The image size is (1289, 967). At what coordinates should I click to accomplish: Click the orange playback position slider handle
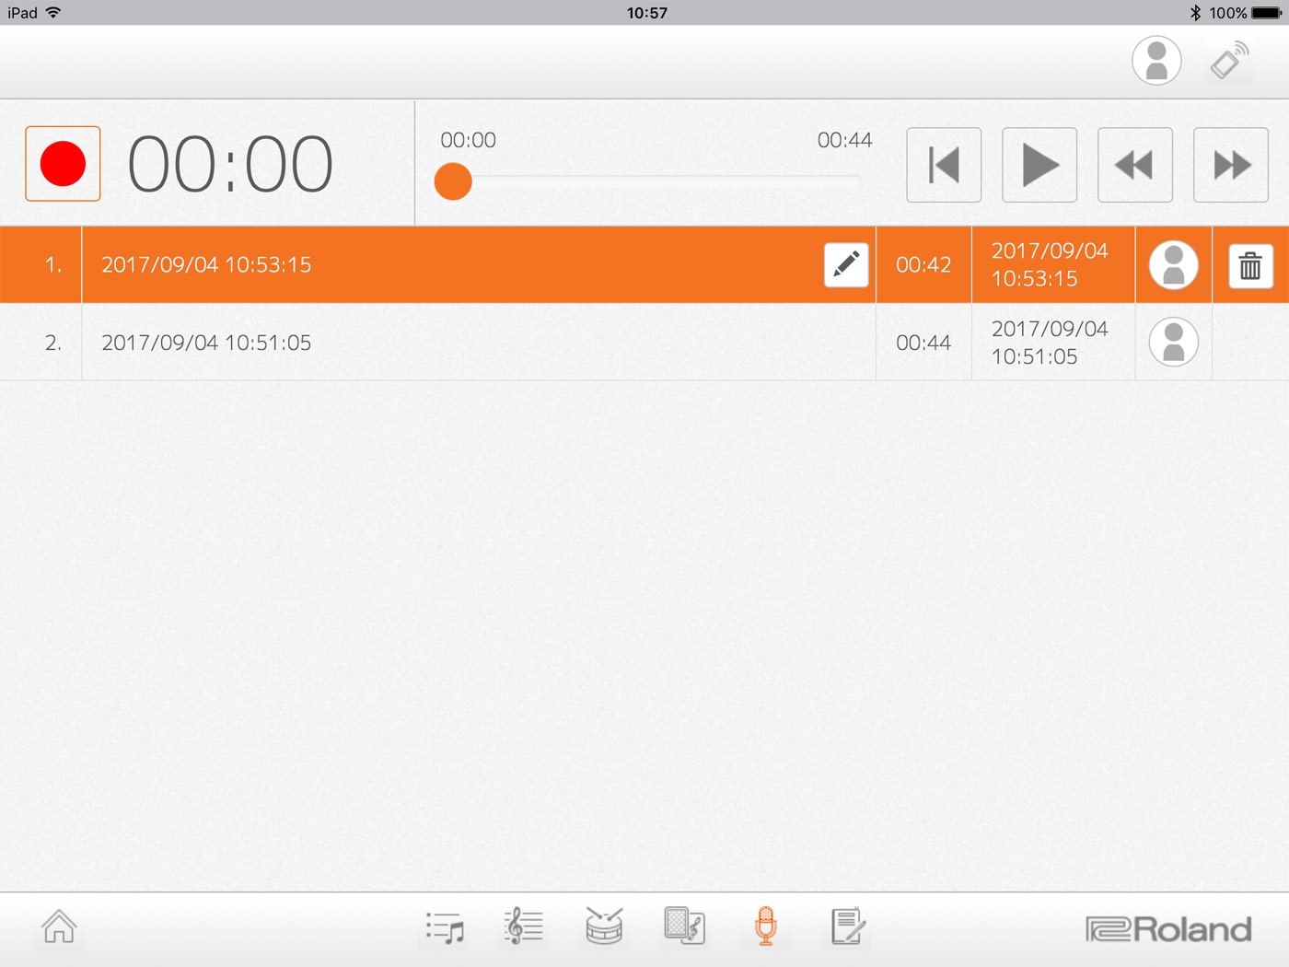(453, 181)
